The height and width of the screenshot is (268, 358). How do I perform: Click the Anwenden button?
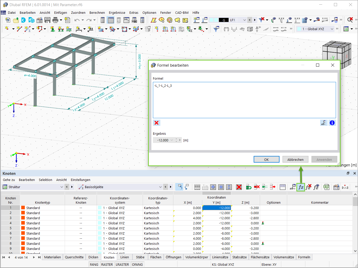click(x=324, y=160)
